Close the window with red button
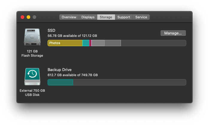Screen dimensions: 209x125 click(22, 17)
